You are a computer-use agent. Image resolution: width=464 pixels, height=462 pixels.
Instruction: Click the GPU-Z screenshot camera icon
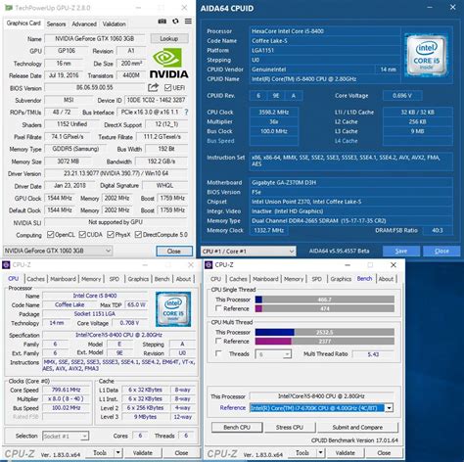162,22
